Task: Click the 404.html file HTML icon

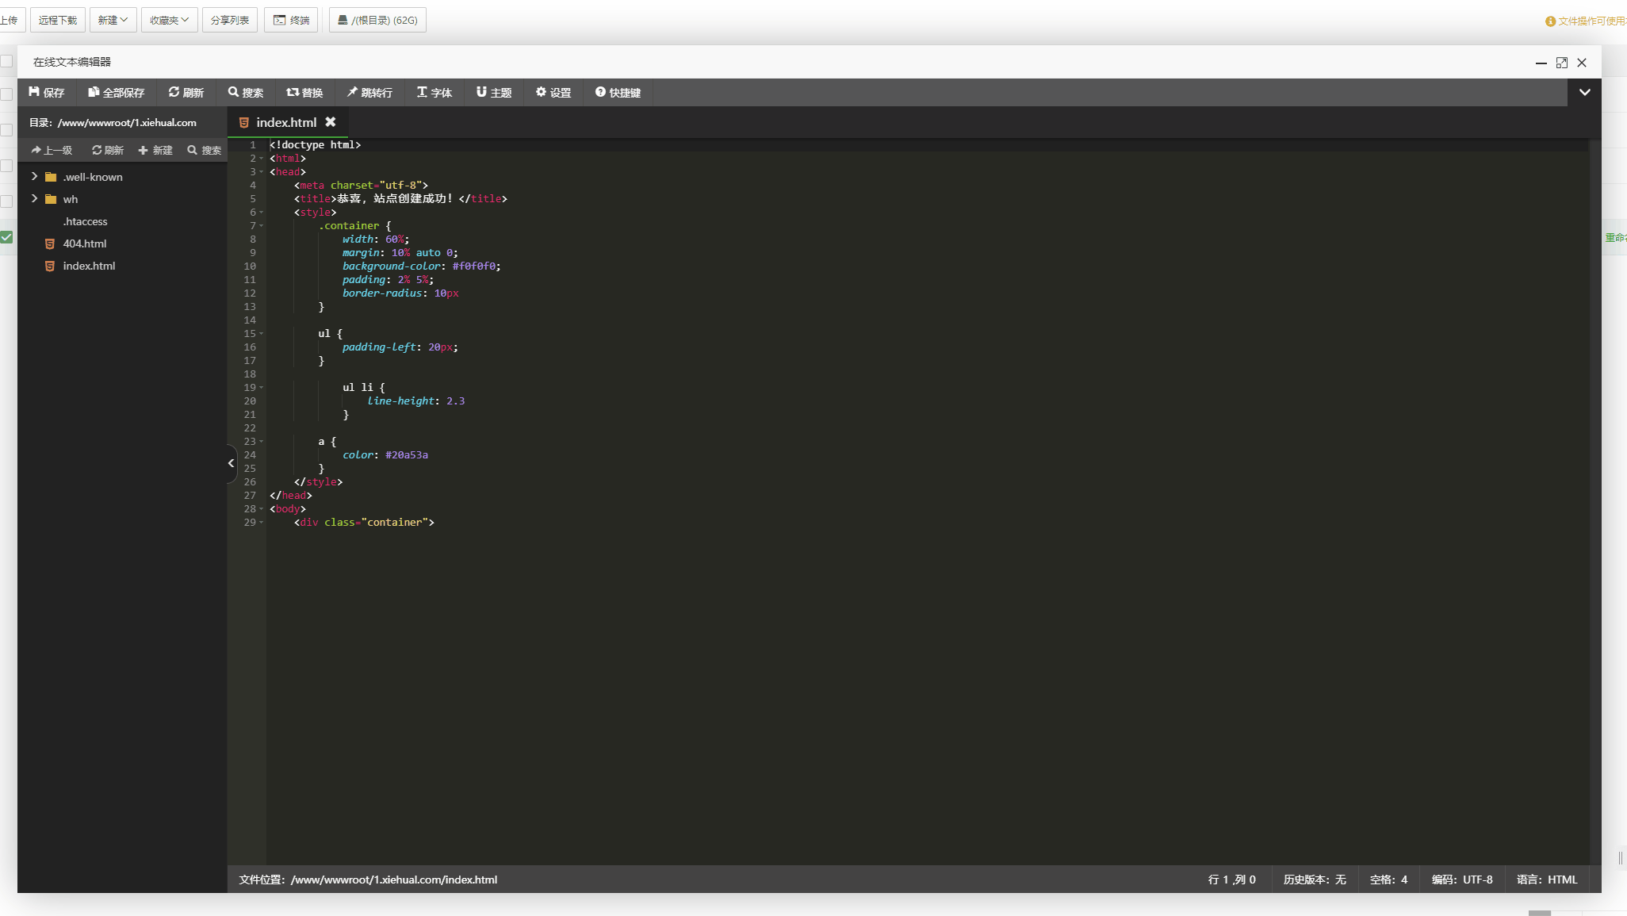Action: point(50,243)
